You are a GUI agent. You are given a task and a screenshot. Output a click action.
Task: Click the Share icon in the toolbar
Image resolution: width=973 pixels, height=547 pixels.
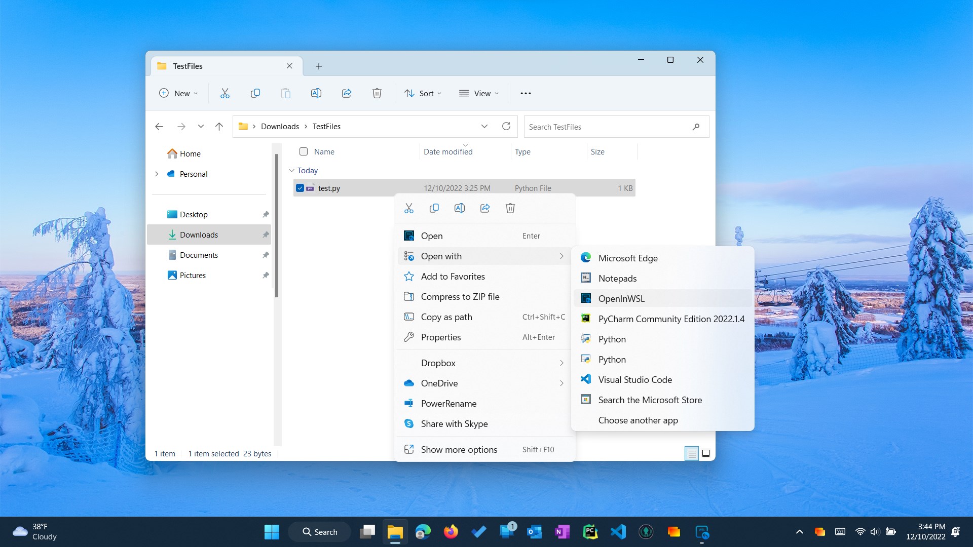347,93
